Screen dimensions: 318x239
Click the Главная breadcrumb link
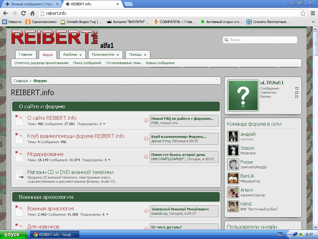click(21, 81)
